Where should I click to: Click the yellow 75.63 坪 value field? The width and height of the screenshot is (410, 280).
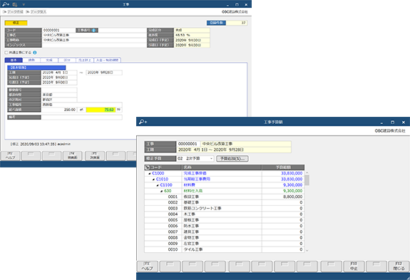coord(101,110)
